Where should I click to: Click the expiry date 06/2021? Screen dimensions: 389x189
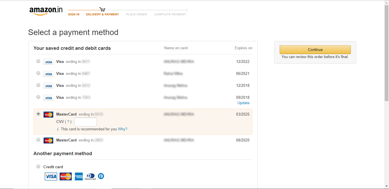point(243,74)
